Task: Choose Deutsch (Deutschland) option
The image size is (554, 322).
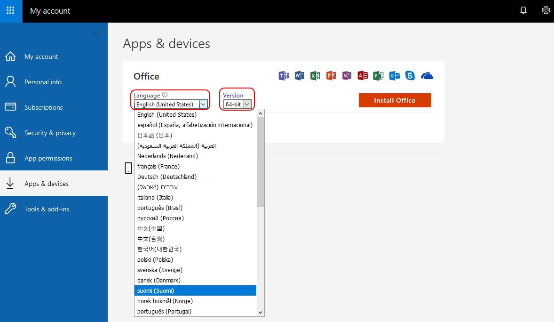Action: point(195,177)
